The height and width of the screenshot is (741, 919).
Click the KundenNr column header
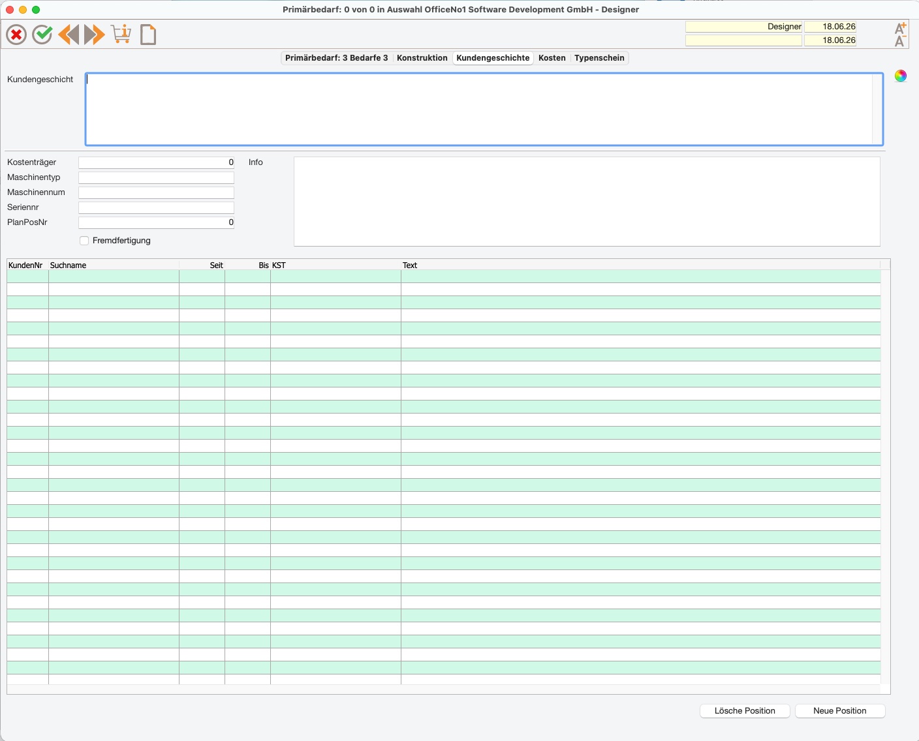[27, 265]
